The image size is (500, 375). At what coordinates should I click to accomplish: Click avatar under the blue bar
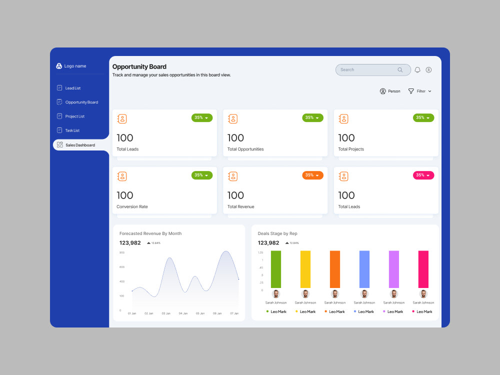364,293
